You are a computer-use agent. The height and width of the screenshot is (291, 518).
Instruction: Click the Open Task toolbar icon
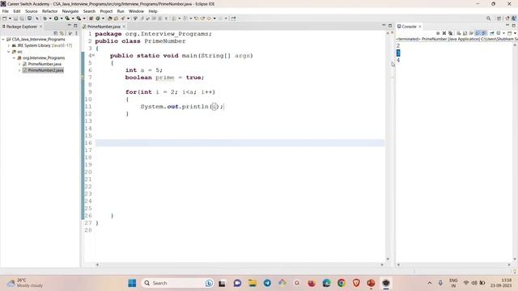116,19
